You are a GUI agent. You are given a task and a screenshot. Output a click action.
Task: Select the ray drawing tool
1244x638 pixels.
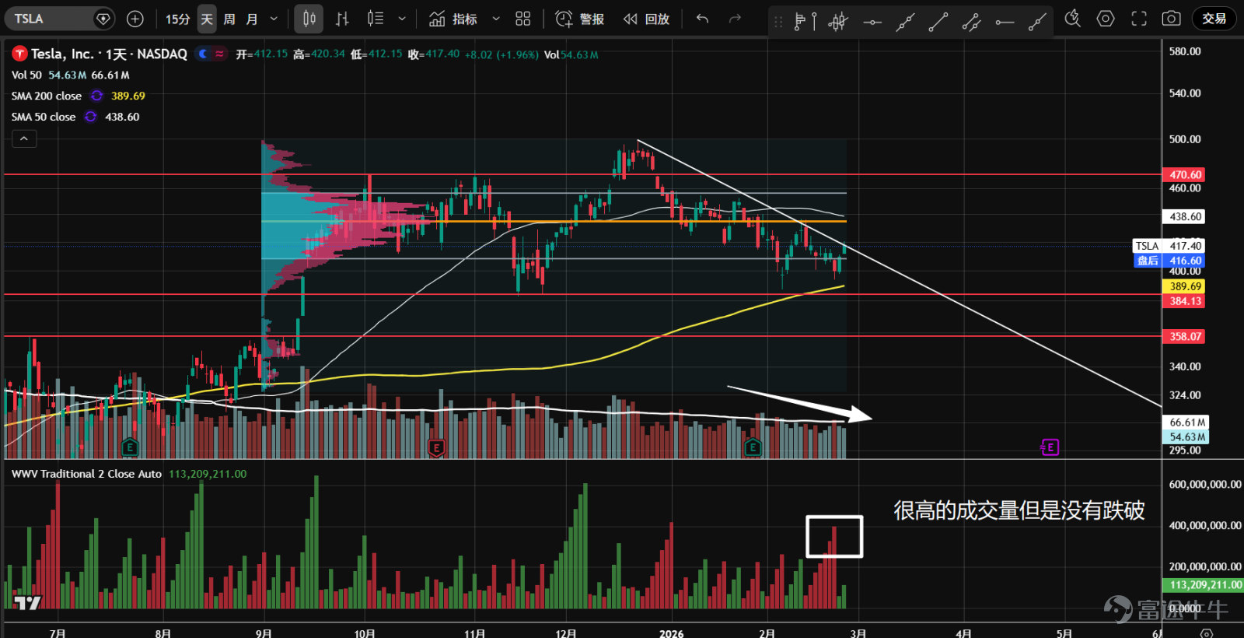[x=1037, y=22]
